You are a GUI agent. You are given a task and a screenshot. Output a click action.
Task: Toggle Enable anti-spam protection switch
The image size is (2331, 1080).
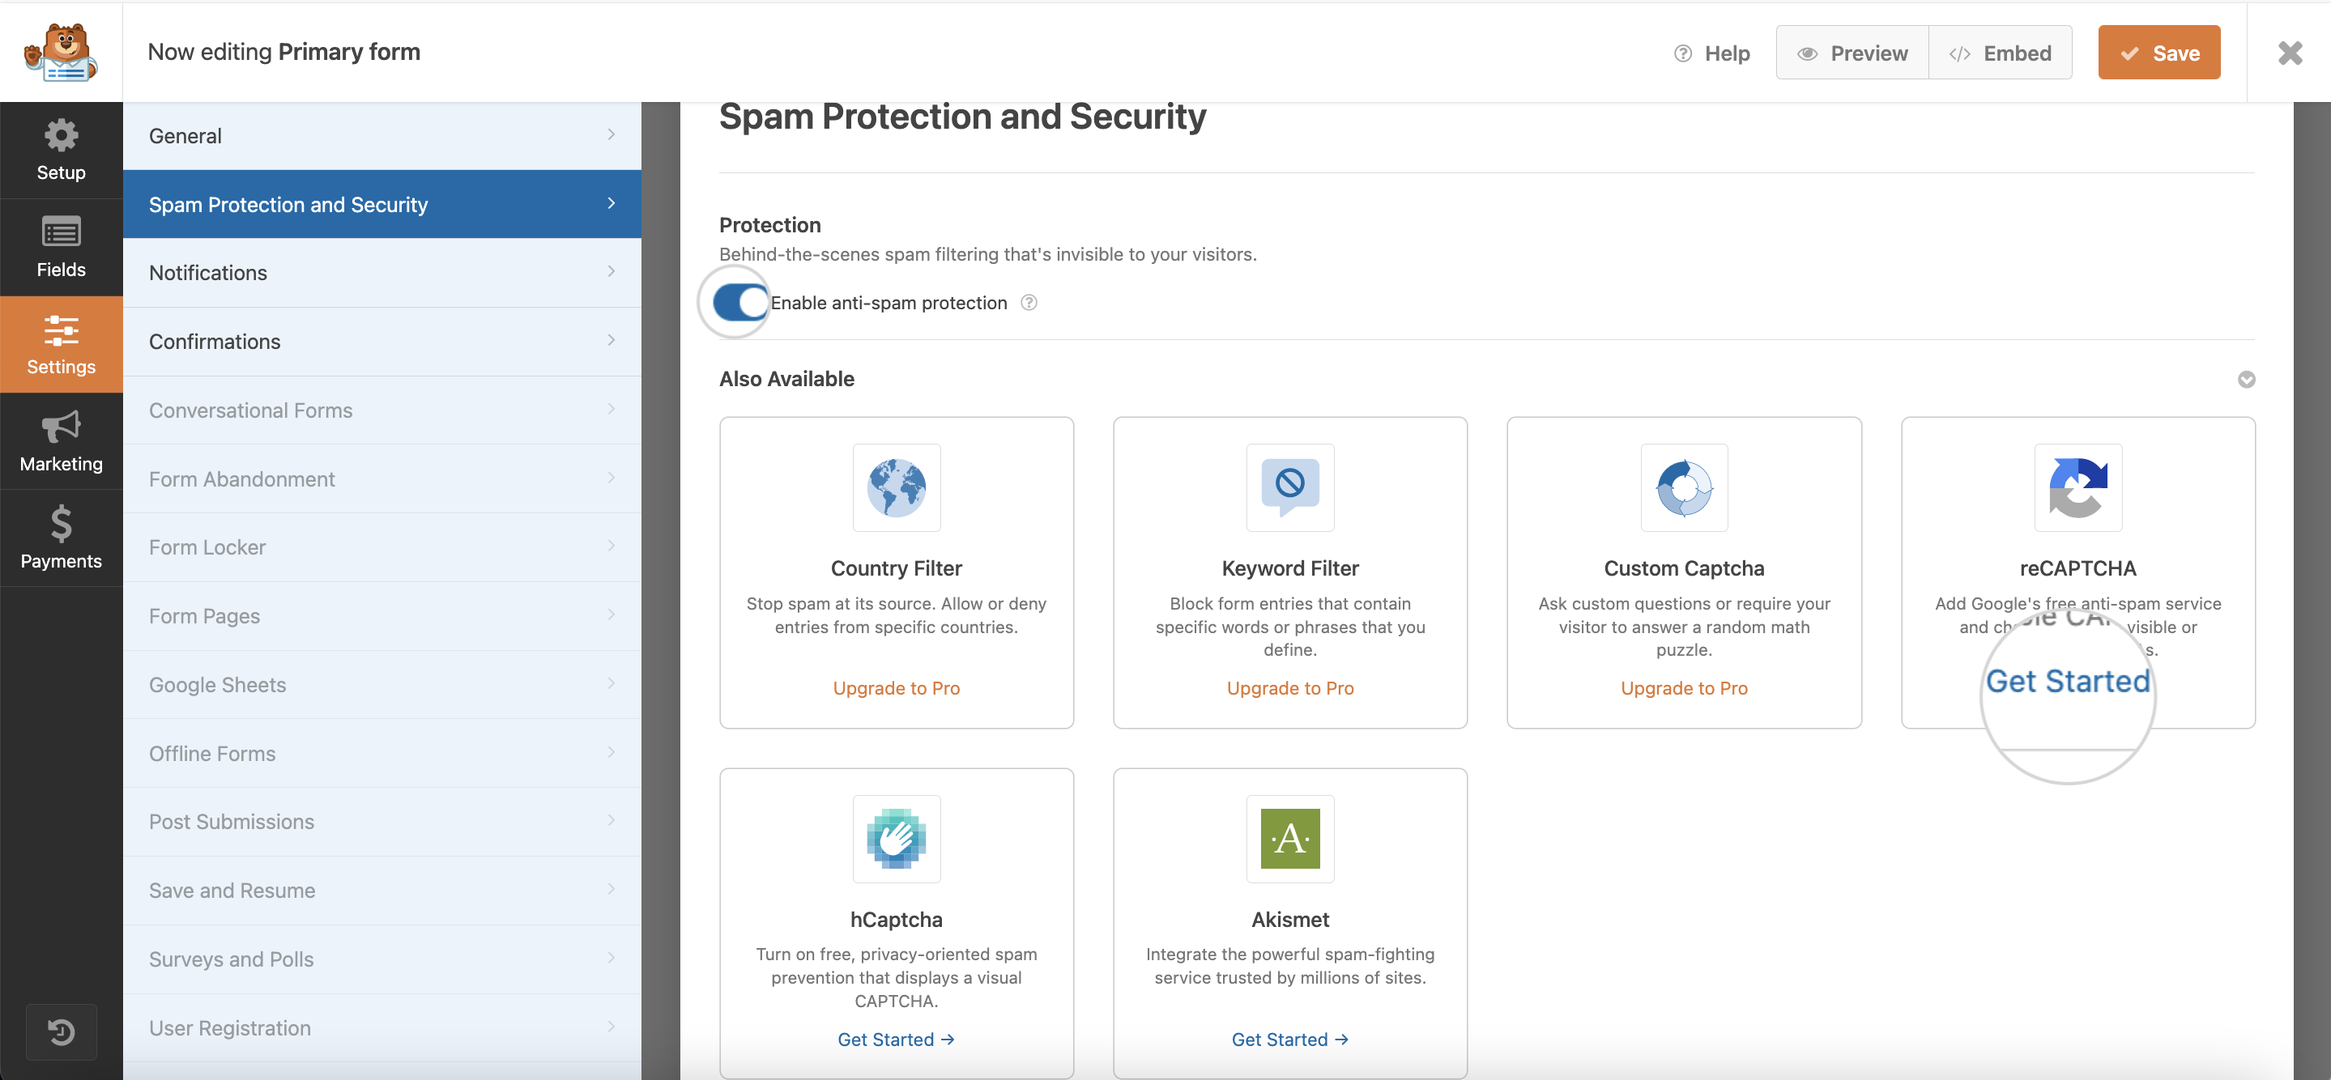tap(740, 303)
